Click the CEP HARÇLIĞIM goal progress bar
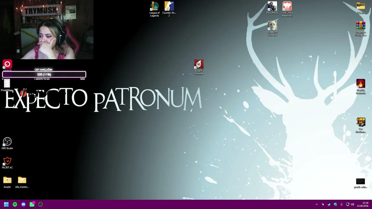This screenshot has height=209, width=372. [44, 75]
